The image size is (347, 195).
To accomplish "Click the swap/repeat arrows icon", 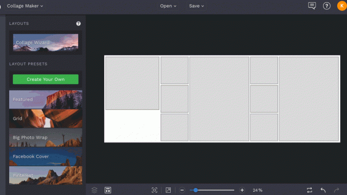I will coord(310,190).
